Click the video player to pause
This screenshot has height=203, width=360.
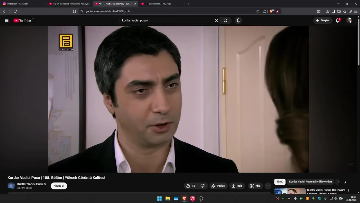point(178,99)
